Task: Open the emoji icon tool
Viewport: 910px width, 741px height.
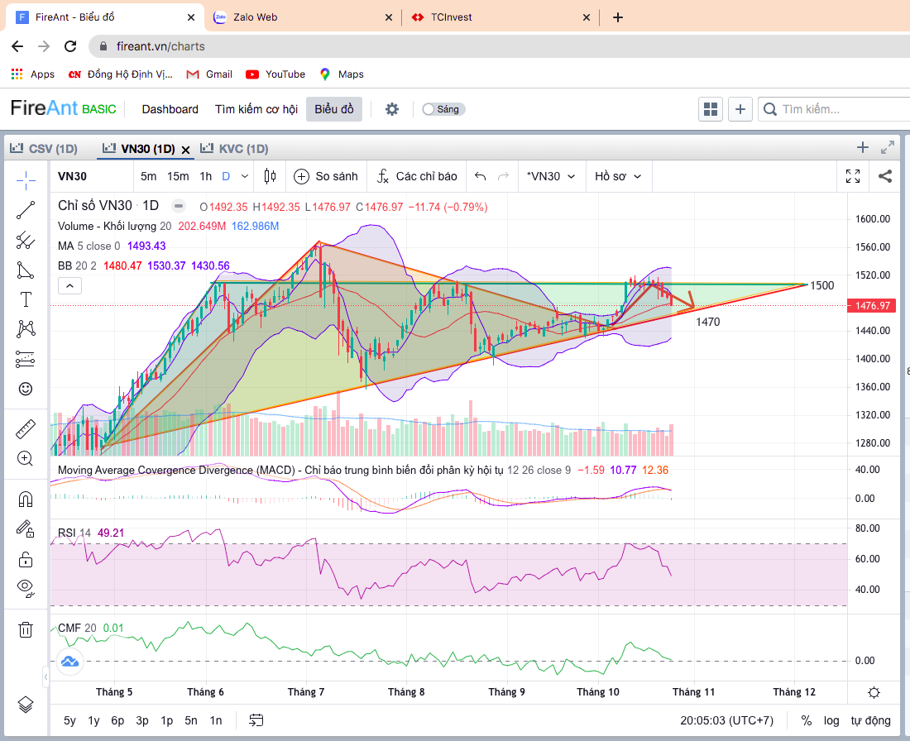Action: pyautogui.click(x=25, y=389)
